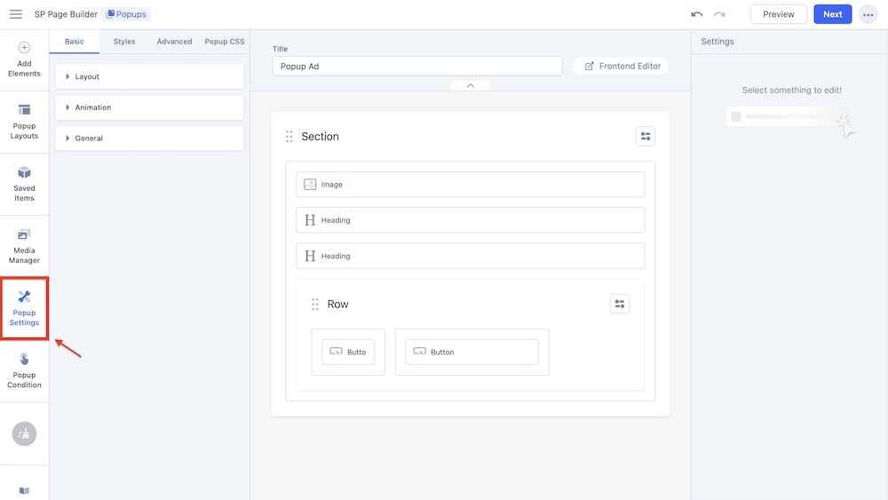Click the redo arrow icon
888x500 pixels.
pyautogui.click(x=719, y=14)
